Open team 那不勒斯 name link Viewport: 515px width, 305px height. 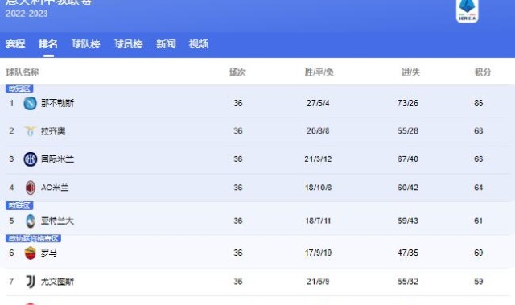[x=57, y=103]
